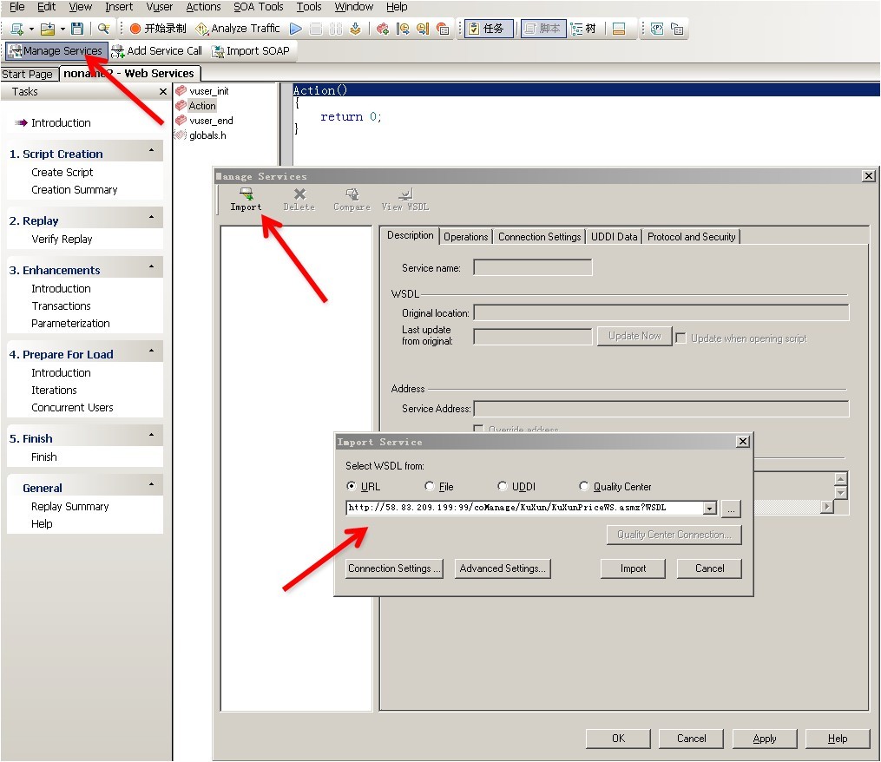Click the end transaction clock icon
The image size is (881, 762).
tap(423, 29)
